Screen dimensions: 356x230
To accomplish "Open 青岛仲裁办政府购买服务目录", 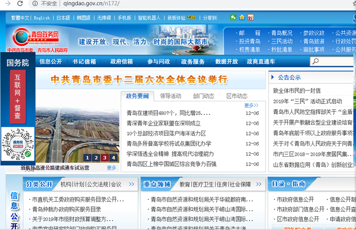I will click(x=67, y=209).
